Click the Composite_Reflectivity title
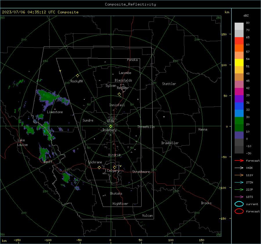This screenshot has height=244, width=261. click(130, 4)
